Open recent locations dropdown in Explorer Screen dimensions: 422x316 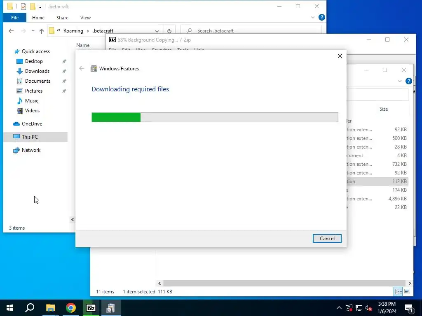[x=33, y=31]
